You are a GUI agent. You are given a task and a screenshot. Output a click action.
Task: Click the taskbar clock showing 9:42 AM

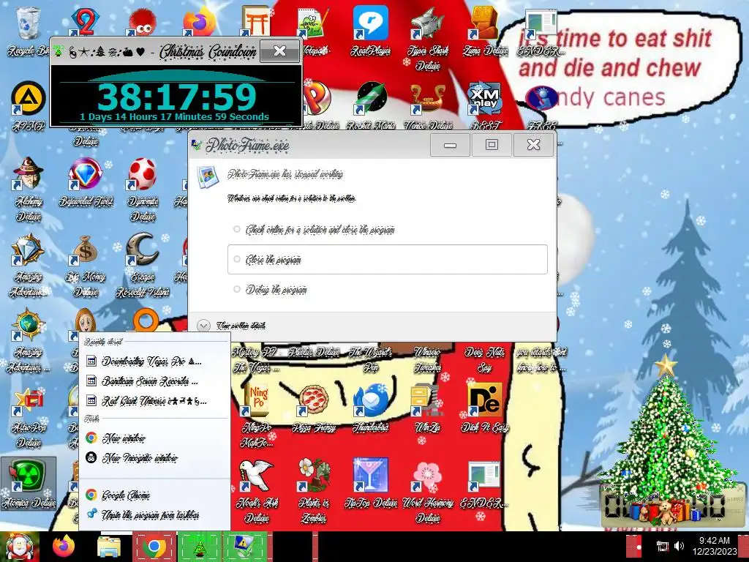[x=715, y=546]
